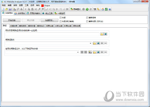Viewport: 150px width, 107px height.
Task: Expand the 根路径别名 dropdown
Action: (x=90, y=43)
